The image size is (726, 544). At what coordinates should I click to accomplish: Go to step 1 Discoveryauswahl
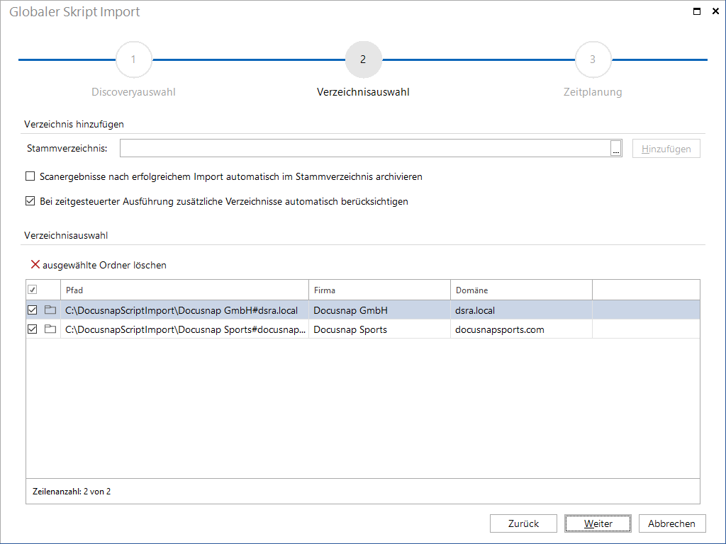(133, 59)
